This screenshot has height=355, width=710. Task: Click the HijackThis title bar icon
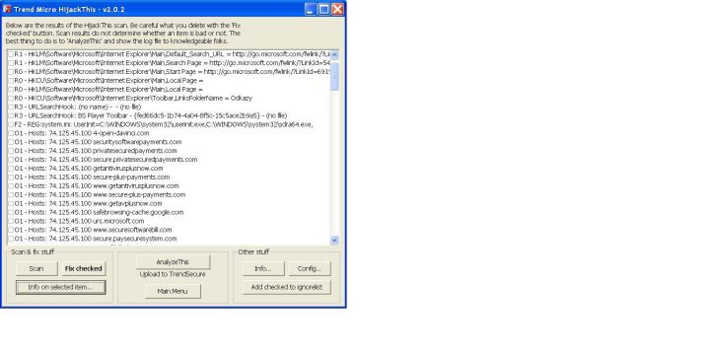(7, 9)
